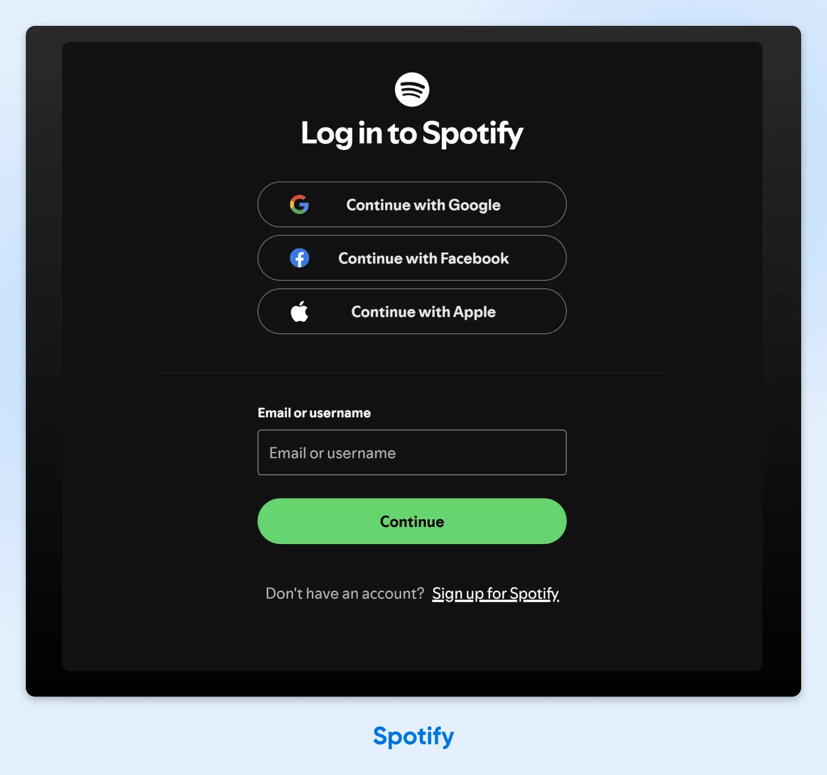Image resolution: width=827 pixels, height=775 pixels.
Task: Click the Don't have an account? text
Action: pyautogui.click(x=345, y=594)
